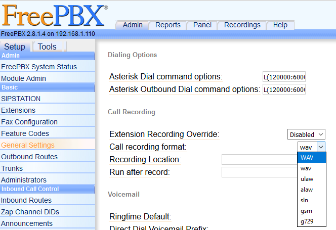Image resolution: width=336 pixels, height=230 pixels.
Task: Open Inbound Routes
Action: click(48, 200)
